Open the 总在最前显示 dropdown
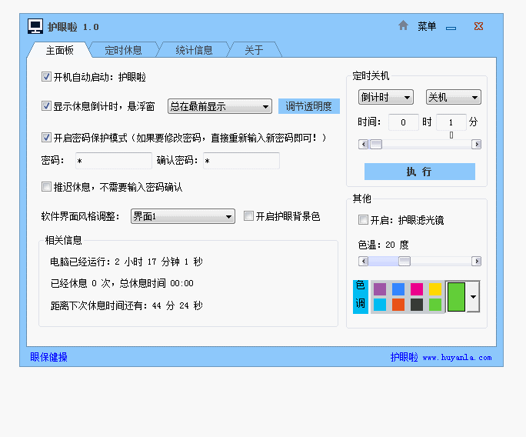This screenshot has width=526, height=437. [x=220, y=106]
